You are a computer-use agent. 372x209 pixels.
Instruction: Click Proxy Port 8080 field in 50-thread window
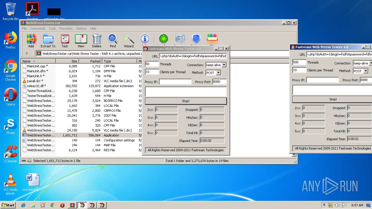219,82
